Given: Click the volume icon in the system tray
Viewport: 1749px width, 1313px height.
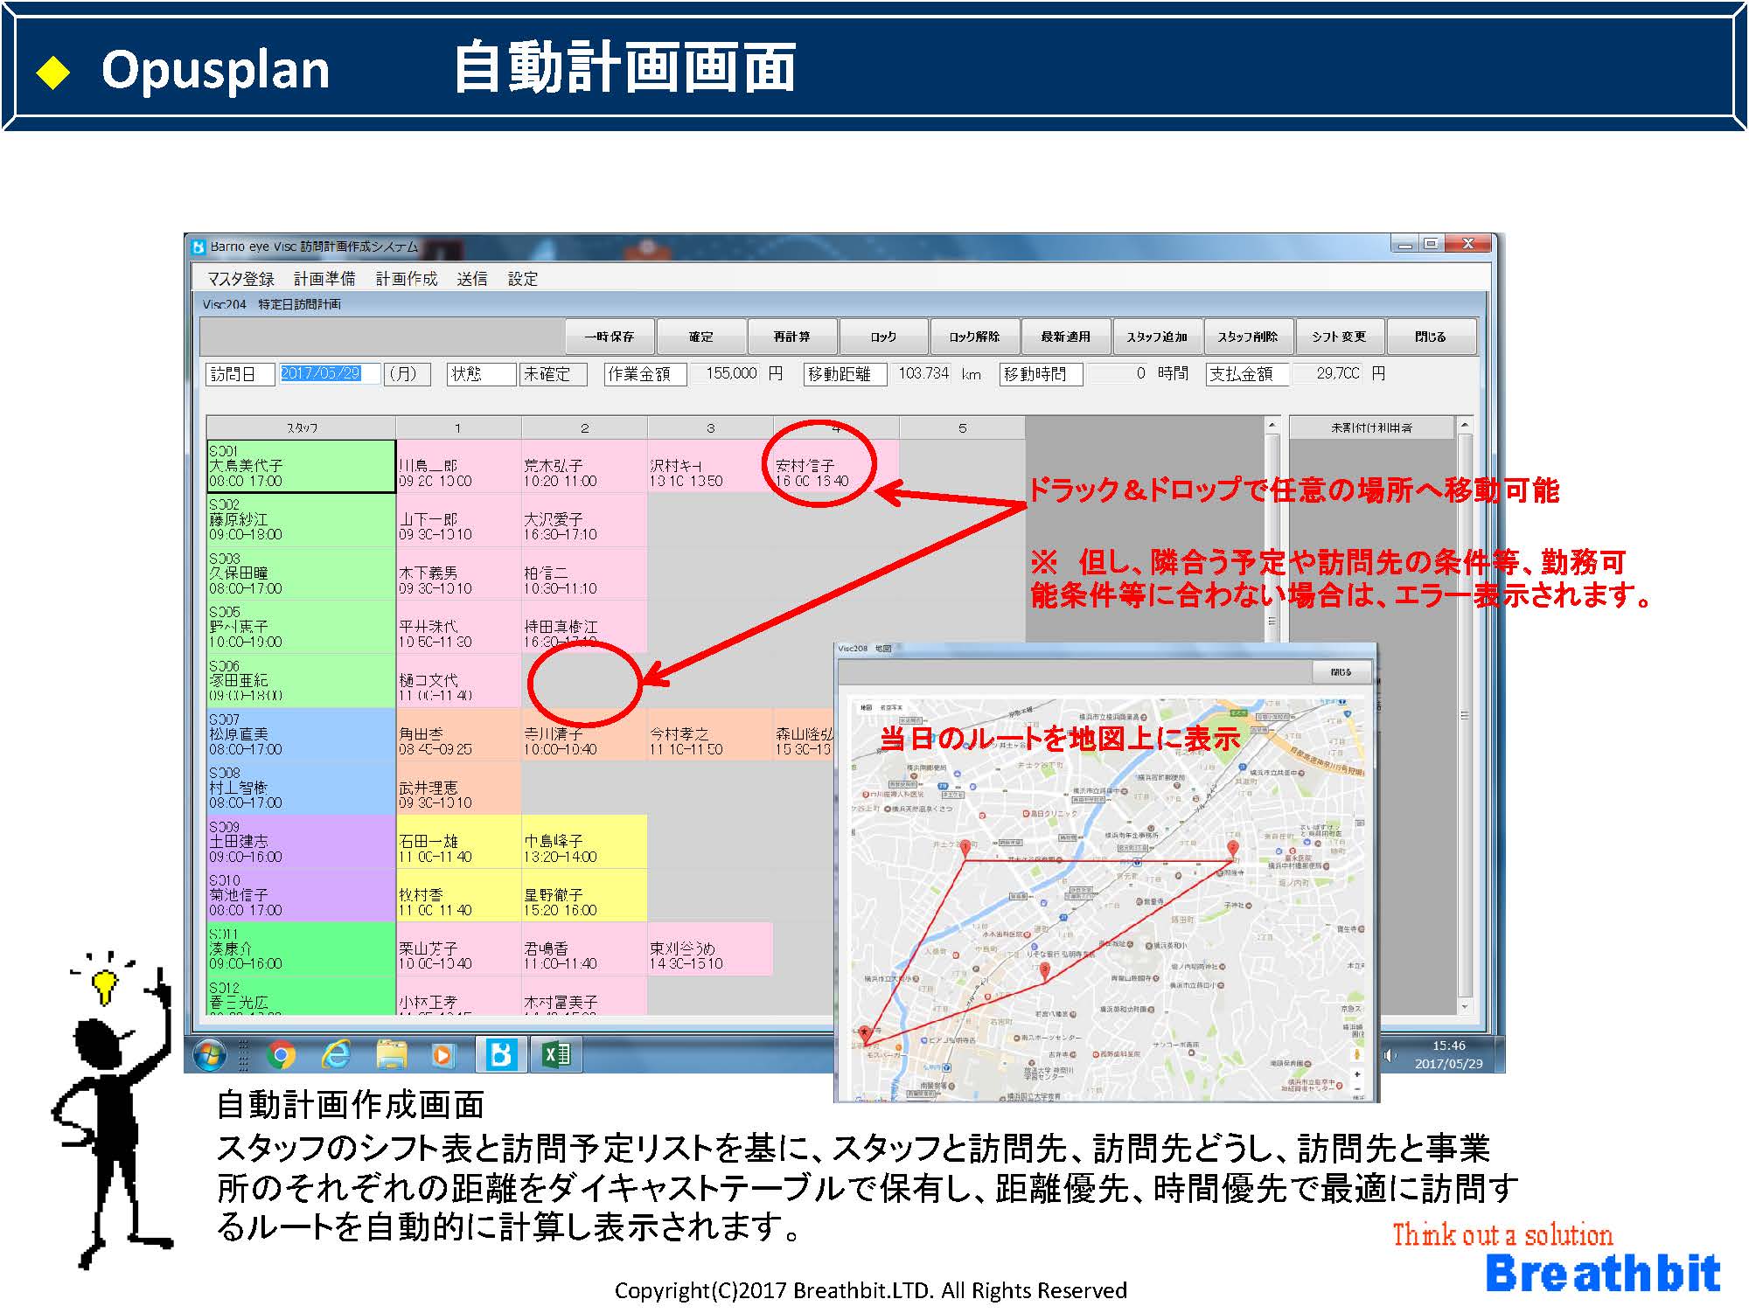Looking at the screenshot, I should pyautogui.click(x=1389, y=1055).
